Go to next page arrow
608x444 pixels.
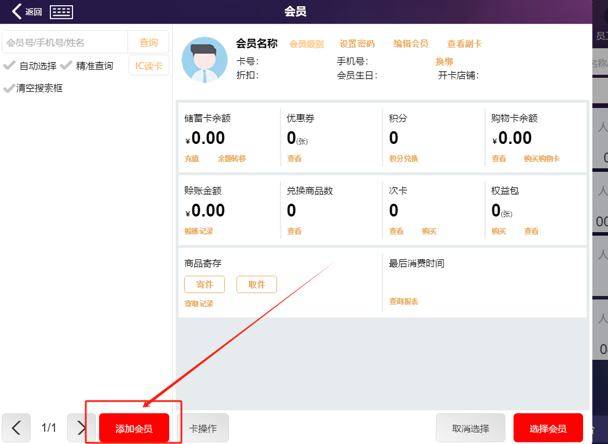pyautogui.click(x=81, y=428)
